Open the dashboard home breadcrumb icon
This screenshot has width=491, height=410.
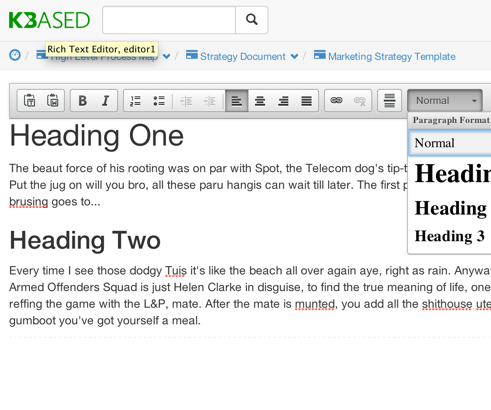15,55
